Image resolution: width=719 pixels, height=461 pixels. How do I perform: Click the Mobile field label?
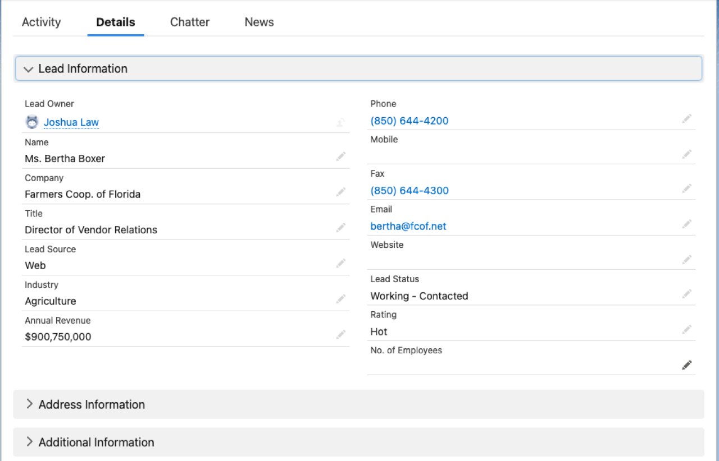point(384,140)
